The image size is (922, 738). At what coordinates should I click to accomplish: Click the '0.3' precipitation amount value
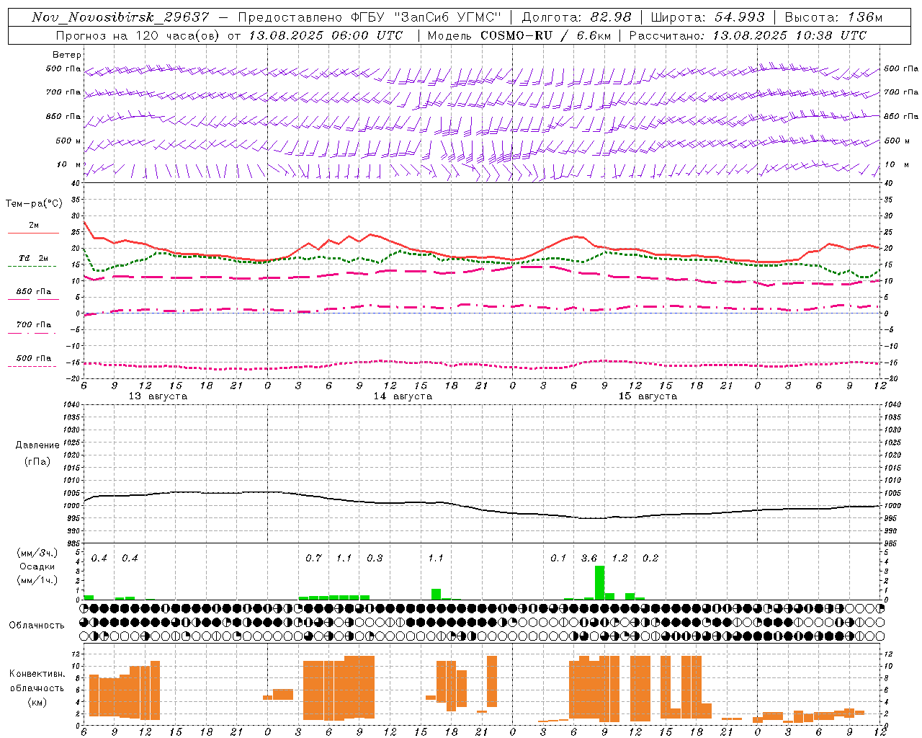375,558
